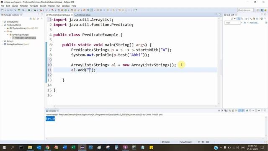This screenshot has height=151, width=268.
Task: Open Excel from the taskbar
Action: click(73, 147)
